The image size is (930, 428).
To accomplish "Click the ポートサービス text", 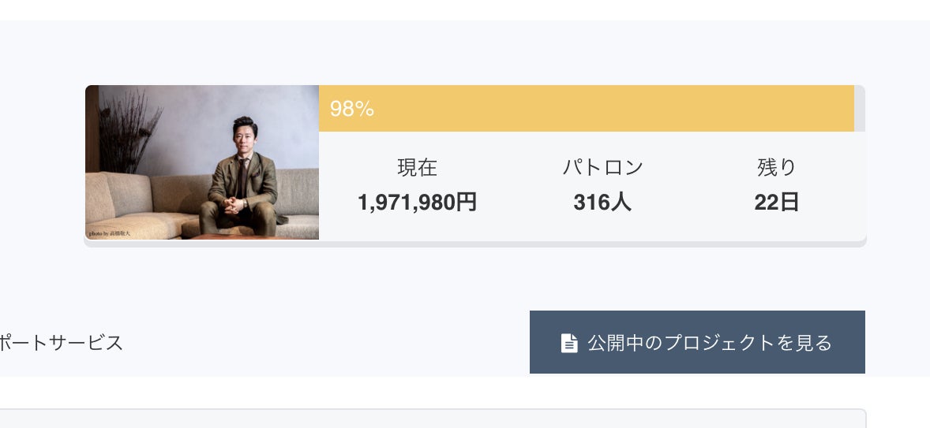I will (61, 343).
